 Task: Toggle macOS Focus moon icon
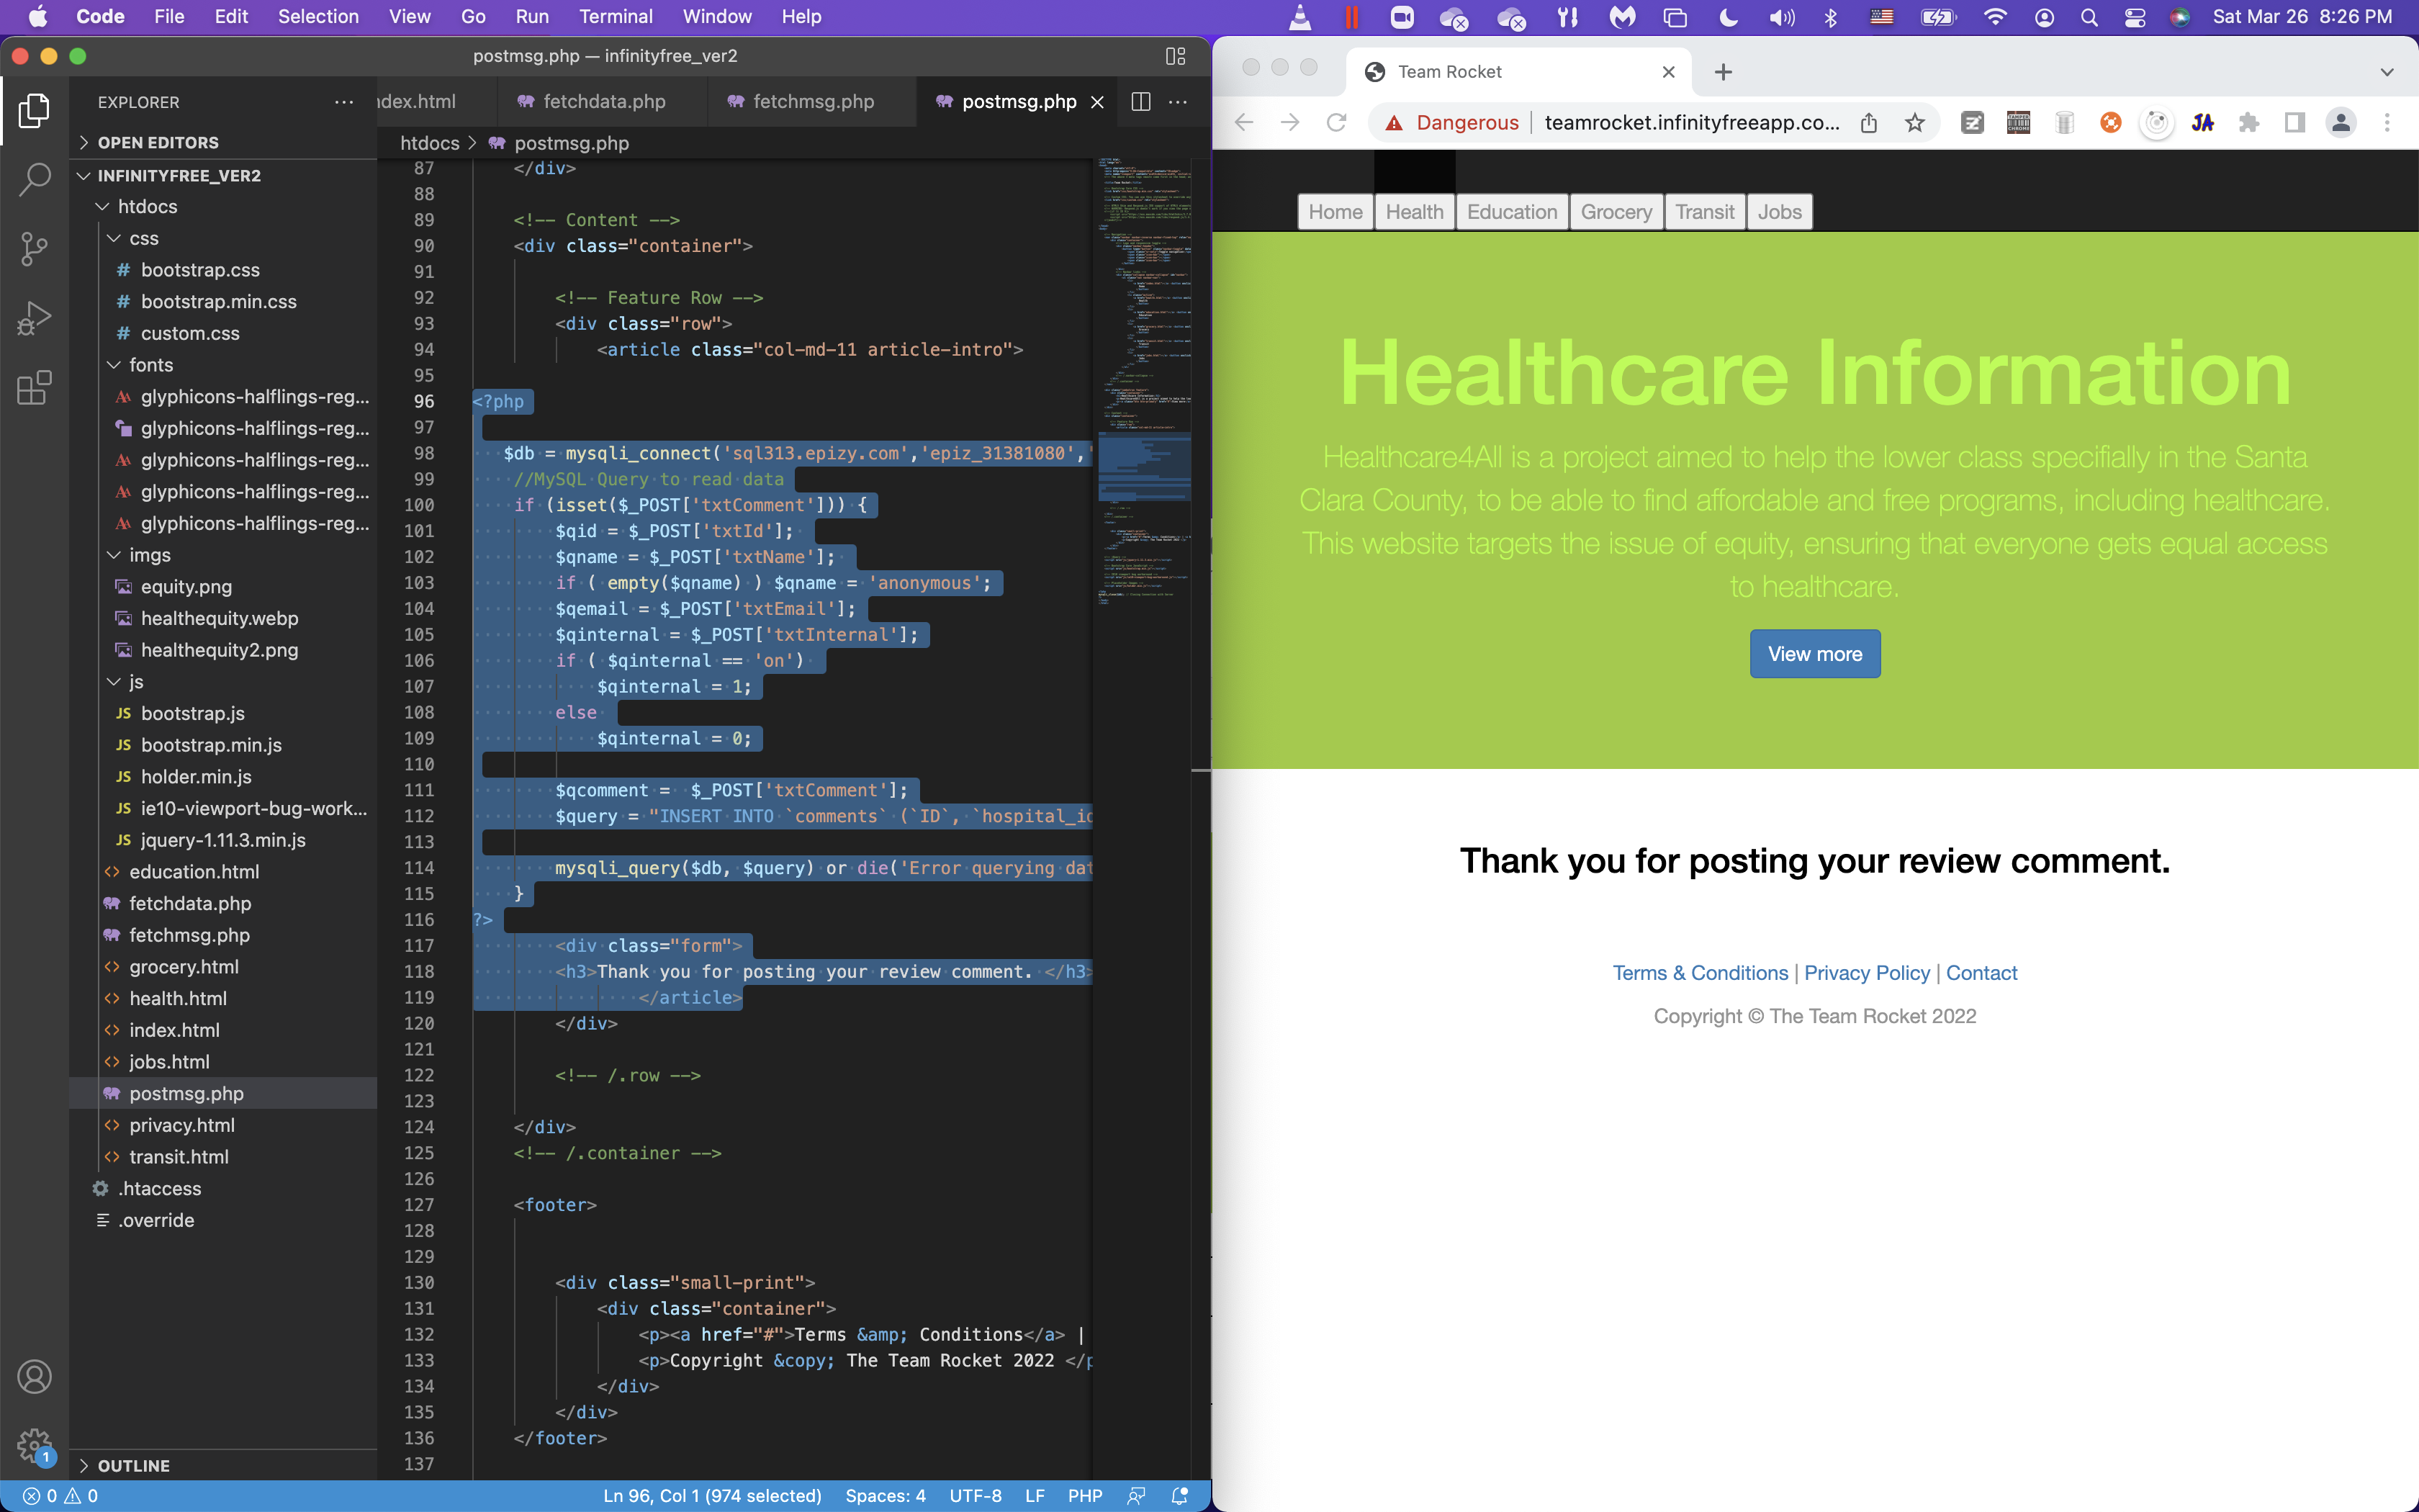point(1729,16)
